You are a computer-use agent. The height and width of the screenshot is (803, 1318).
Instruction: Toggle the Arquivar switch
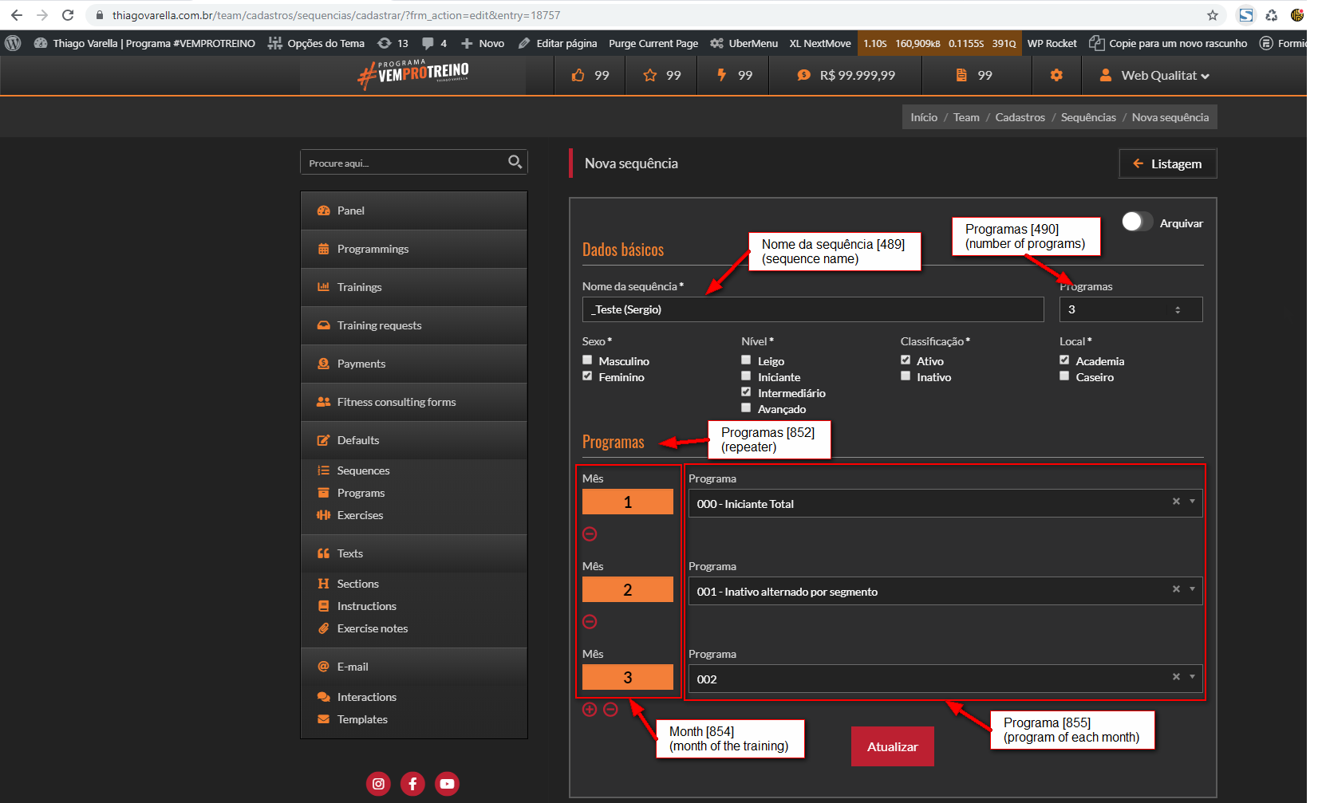coord(1137,222)
